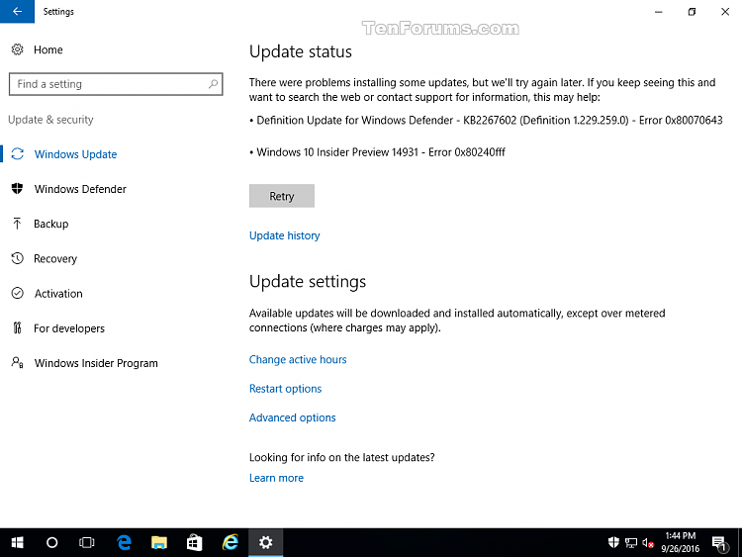Click the Activation checkmark icon
The width and height of the screenshot is (742, 557).
pyautogui.click(x=18, y=294)
